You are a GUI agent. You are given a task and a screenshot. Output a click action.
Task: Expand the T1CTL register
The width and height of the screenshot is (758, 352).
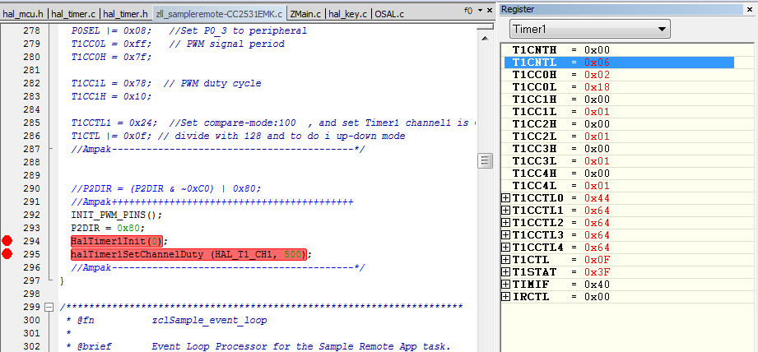pos(505,260)
